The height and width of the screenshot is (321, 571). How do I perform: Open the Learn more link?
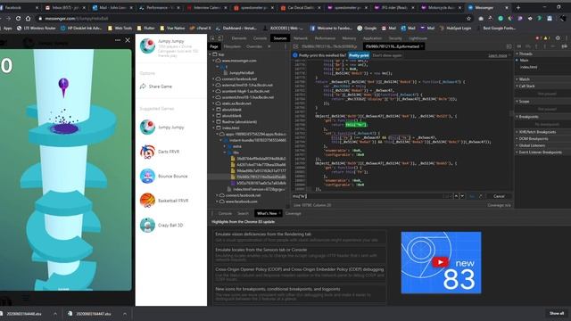pyautogui.click(x=498, y=55)
